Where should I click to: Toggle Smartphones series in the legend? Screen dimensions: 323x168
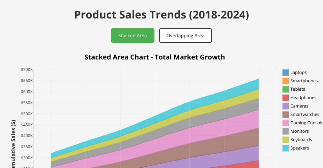tap(303, 81)
